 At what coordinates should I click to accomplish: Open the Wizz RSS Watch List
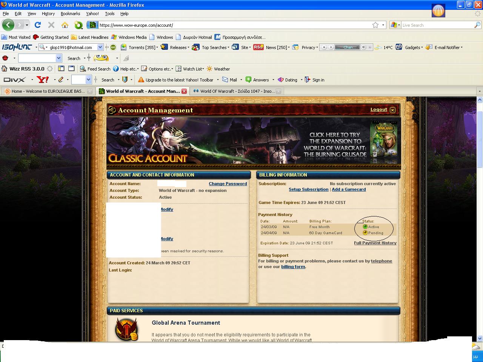click(190, 69)
